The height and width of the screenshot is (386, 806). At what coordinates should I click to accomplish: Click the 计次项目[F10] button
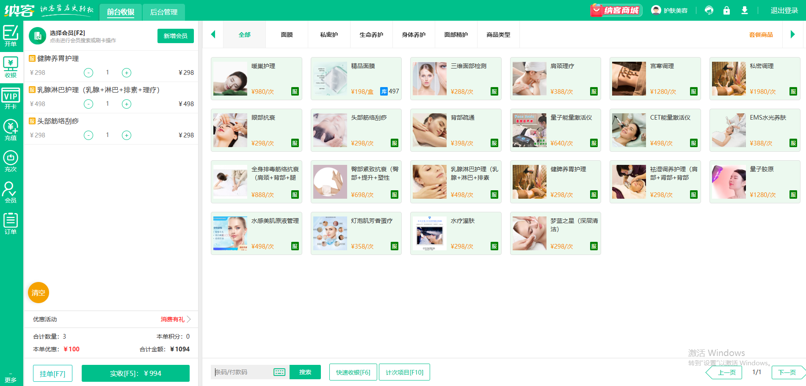pyautogui.click(x=404, y=372)
